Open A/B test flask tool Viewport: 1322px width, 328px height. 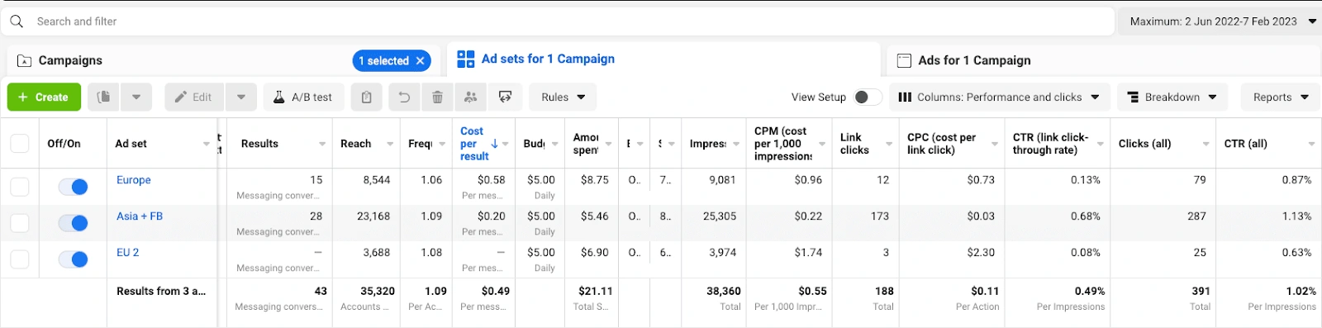pyautogui.click(x=302, y=97)
